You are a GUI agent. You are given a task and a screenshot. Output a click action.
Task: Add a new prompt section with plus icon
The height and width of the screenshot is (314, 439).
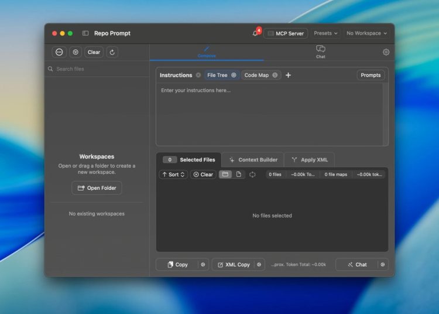point(288,75)
